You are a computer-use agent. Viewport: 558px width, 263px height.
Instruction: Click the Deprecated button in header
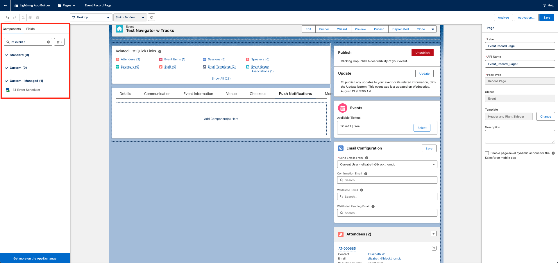point(400,29)
